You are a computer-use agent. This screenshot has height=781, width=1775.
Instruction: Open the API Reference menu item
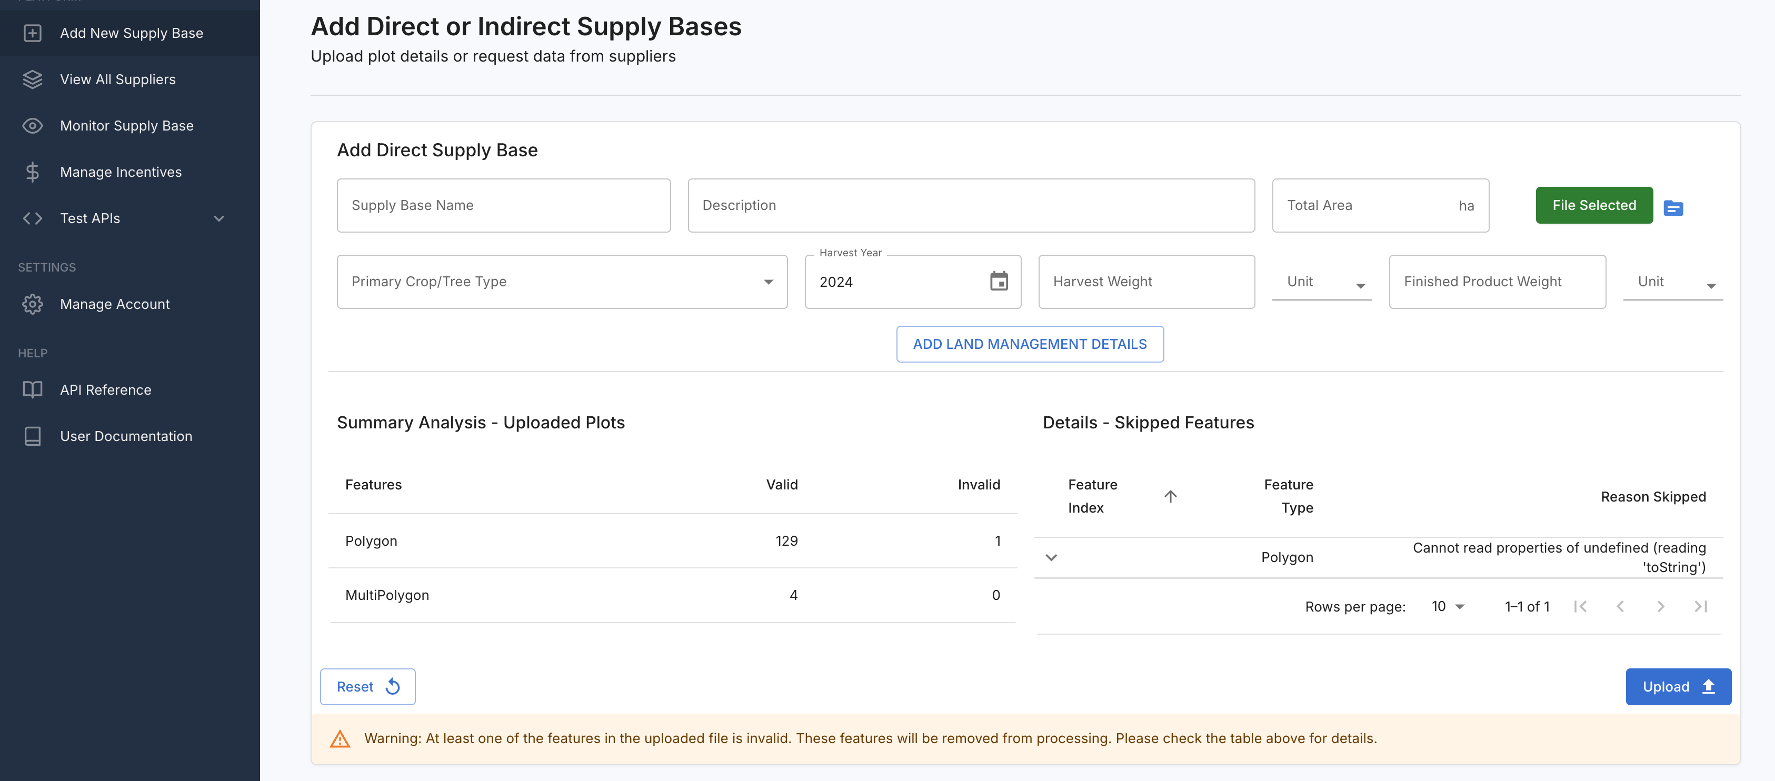click(x=105, y=390)
